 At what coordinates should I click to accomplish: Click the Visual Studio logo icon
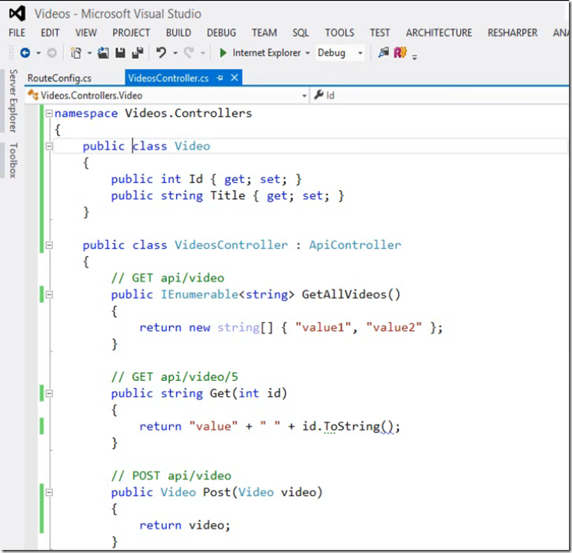(17, 14)
